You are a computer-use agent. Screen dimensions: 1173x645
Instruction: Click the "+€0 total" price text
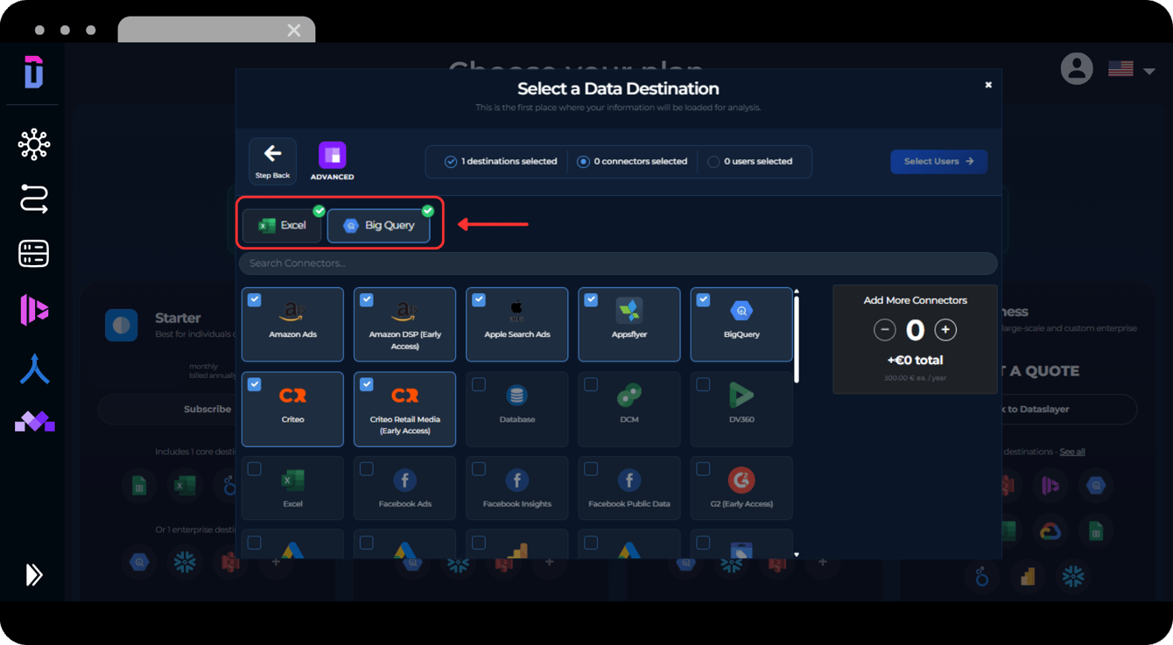916,360
